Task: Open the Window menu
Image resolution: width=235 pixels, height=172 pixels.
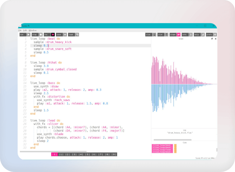Action: click(32, 30)
